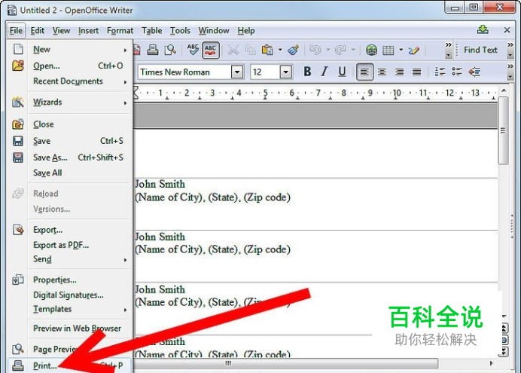Screen dimensions: 521x373
Task: Click the Copy icon in the toolbar
Action: coord(250,50)
